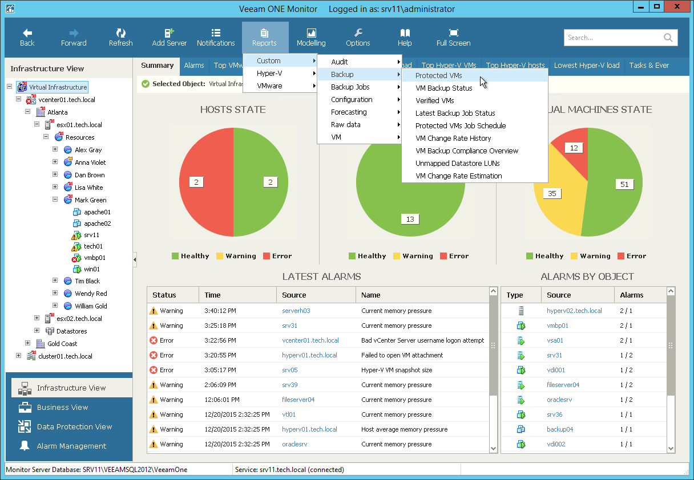Expand the esx02.tech.local host
The height and width of the screenshot is (480, 694).
coord(37,319)
